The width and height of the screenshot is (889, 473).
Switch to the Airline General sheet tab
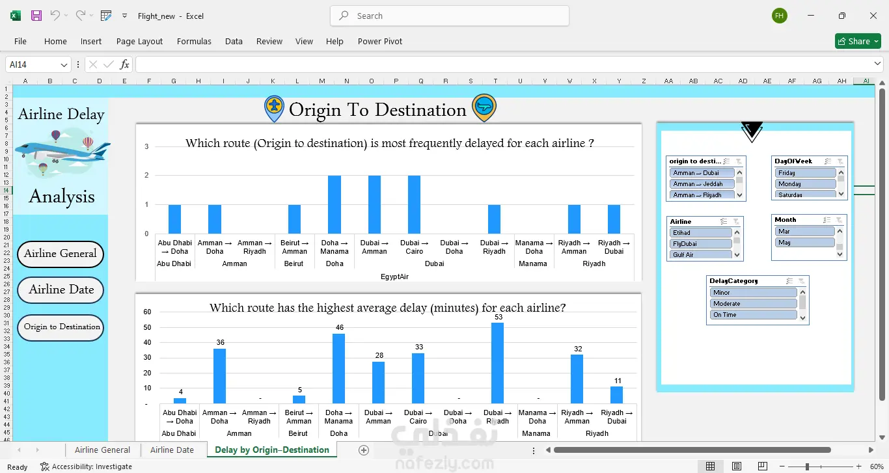pyautogui.click(x=102, y=450)
